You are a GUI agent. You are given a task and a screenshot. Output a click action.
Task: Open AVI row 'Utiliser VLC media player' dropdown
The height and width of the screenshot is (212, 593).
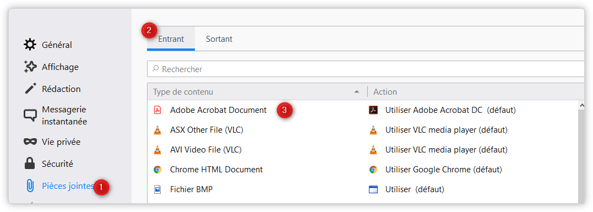point(446,150)
